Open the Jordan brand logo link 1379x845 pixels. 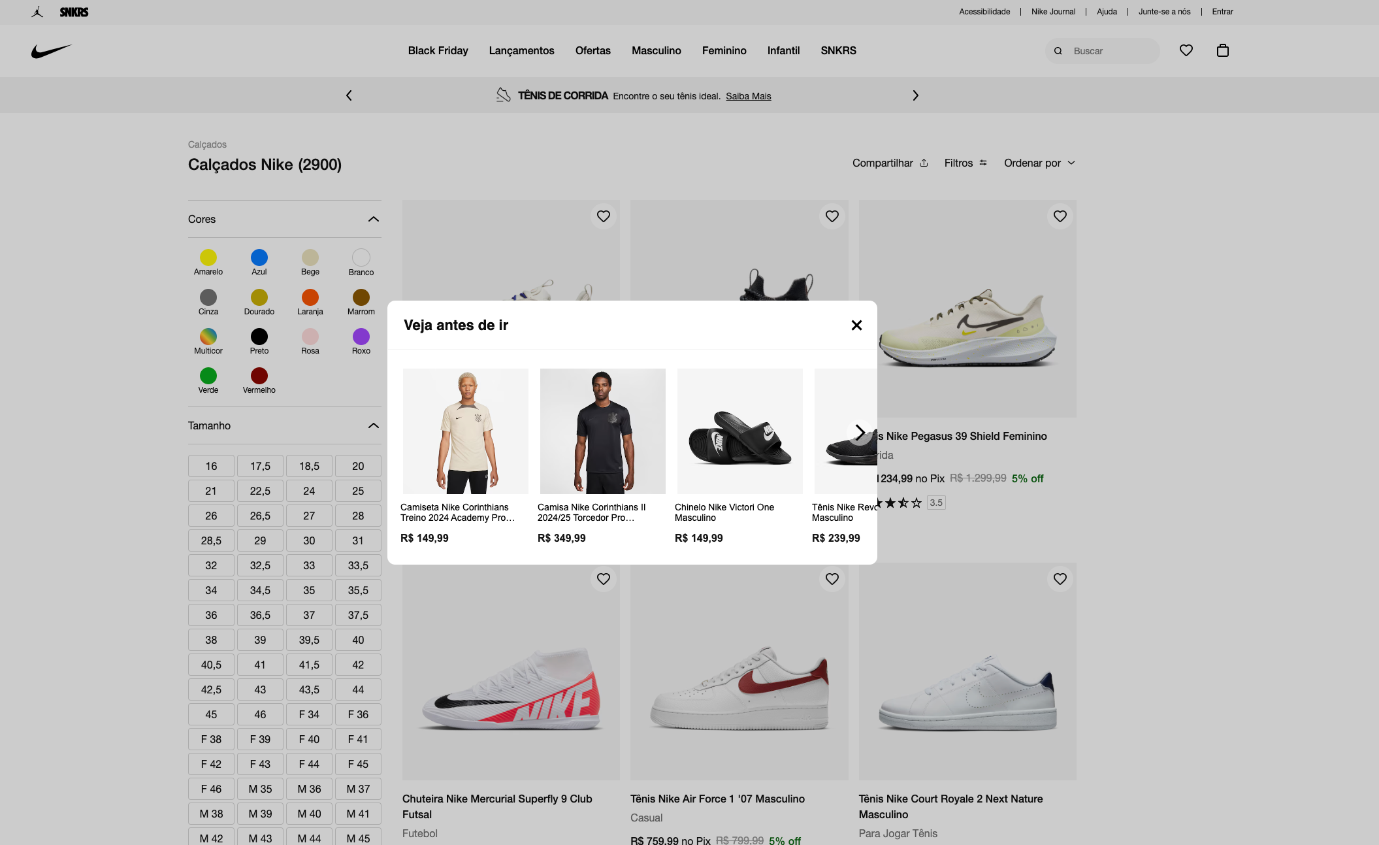[37, 12]
